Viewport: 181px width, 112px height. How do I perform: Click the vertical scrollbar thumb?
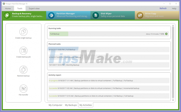(173, 62)
